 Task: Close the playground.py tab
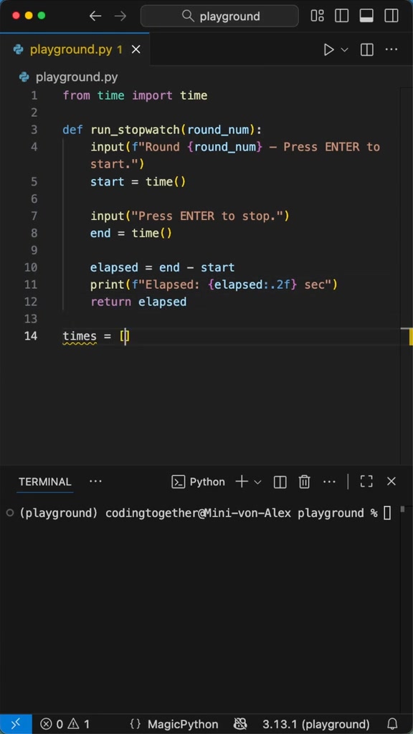[136, 49]
